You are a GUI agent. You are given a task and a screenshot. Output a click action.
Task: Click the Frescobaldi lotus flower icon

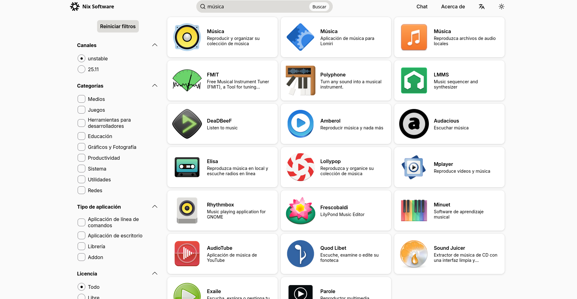pyautogui.click(x=300, y=210)
